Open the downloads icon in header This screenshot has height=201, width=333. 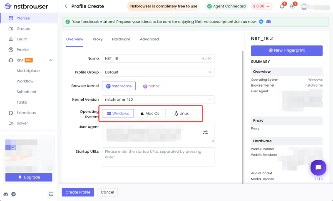(293, 7)
